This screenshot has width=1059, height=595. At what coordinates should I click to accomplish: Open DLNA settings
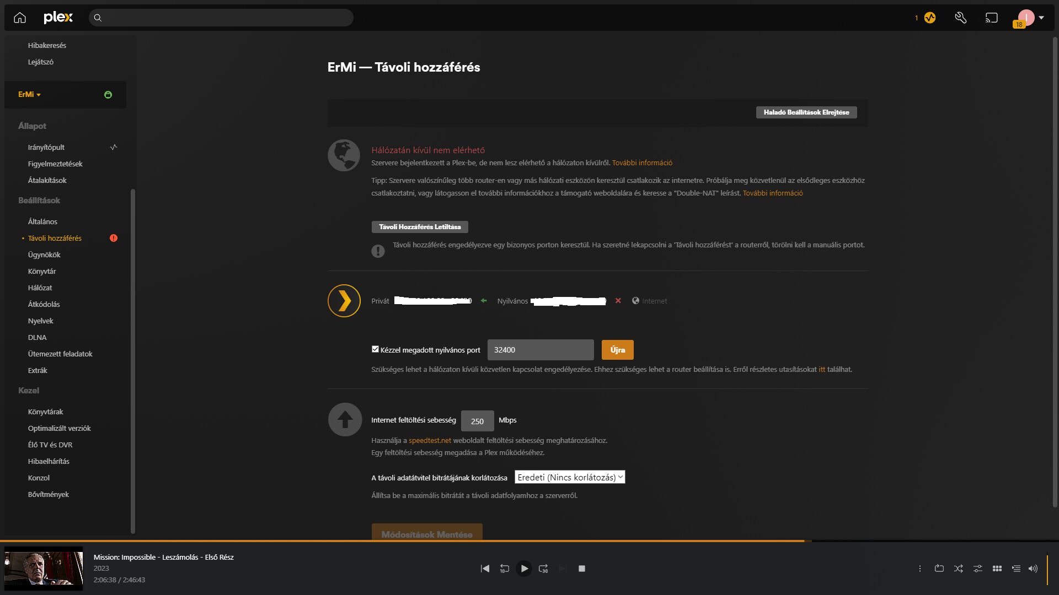(38, 337)
